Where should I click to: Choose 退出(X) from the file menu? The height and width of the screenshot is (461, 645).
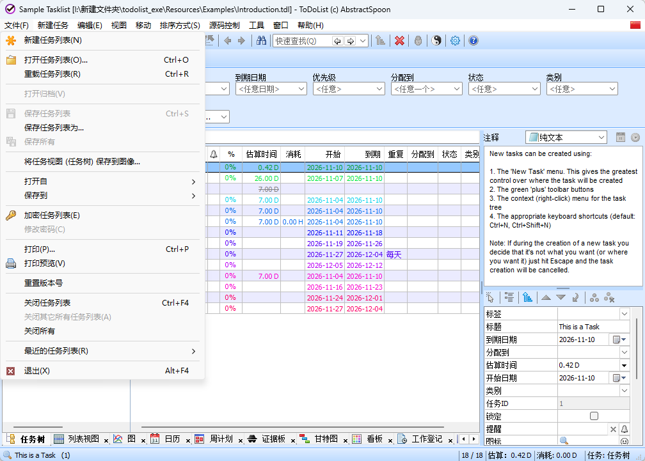tap(103, 371)
